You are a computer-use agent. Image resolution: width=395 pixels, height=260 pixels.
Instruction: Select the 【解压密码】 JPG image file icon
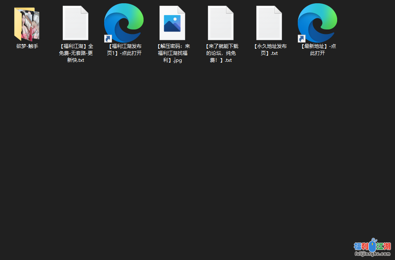pos(172,23)
